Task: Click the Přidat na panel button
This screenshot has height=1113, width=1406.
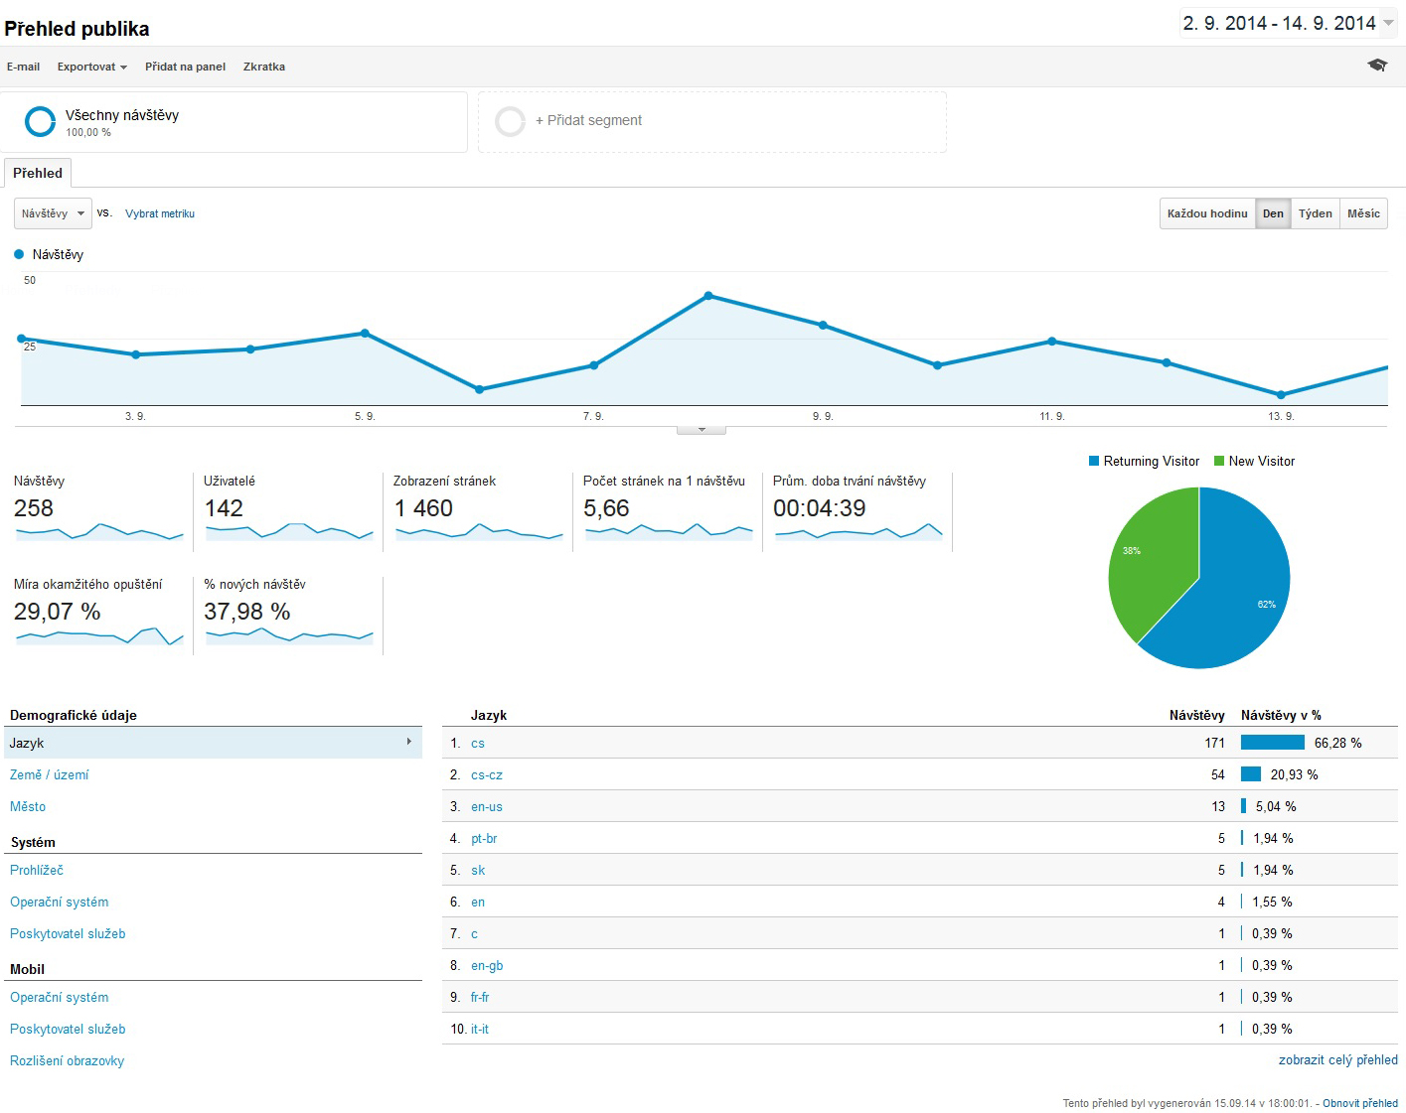Action: click(185, 67)
